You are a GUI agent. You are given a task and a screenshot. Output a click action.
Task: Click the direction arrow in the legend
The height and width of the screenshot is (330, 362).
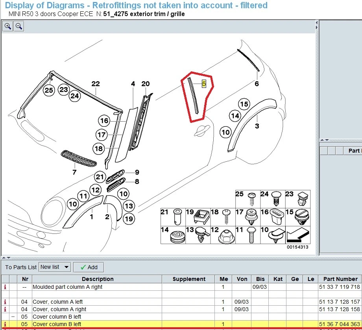[x=298, y=235]
